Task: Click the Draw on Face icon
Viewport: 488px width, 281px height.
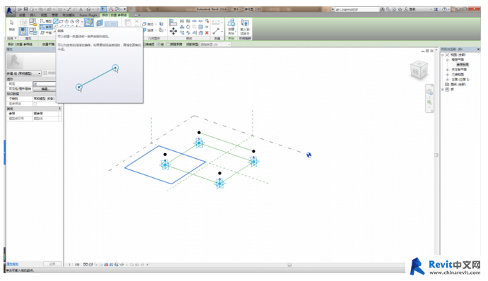Action: pyautogui.click(x=89, y=22)
